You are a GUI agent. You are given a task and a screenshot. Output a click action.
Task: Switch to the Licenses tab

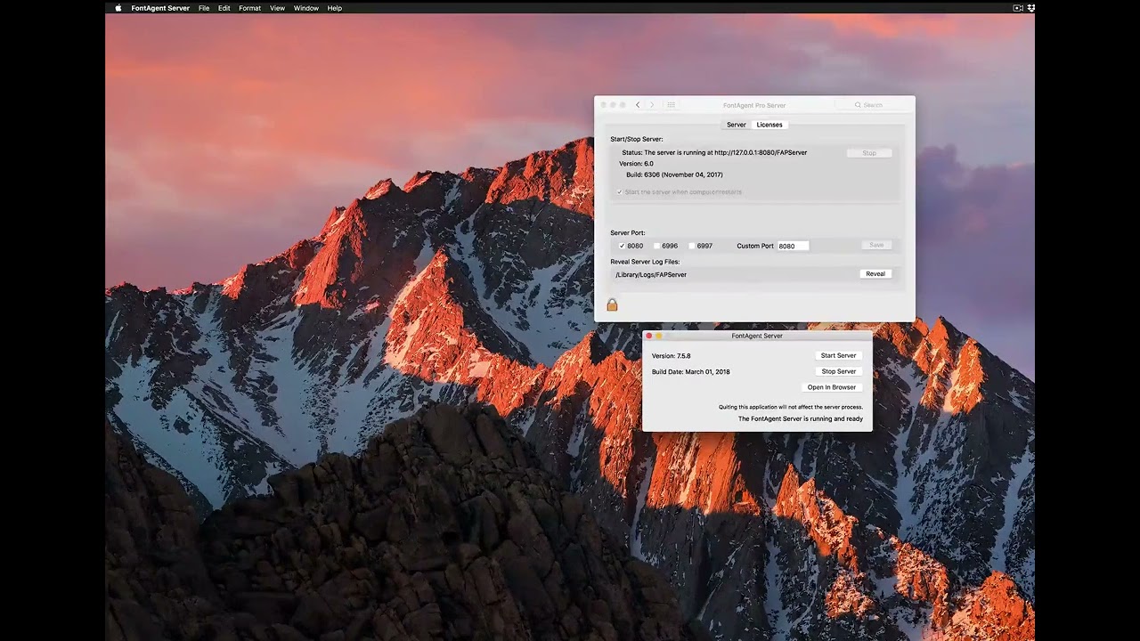tap(769, 125)
